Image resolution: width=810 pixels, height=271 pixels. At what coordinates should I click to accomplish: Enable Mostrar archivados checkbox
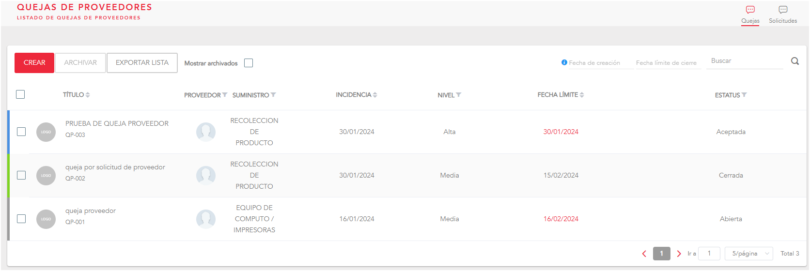coord(249,63)
